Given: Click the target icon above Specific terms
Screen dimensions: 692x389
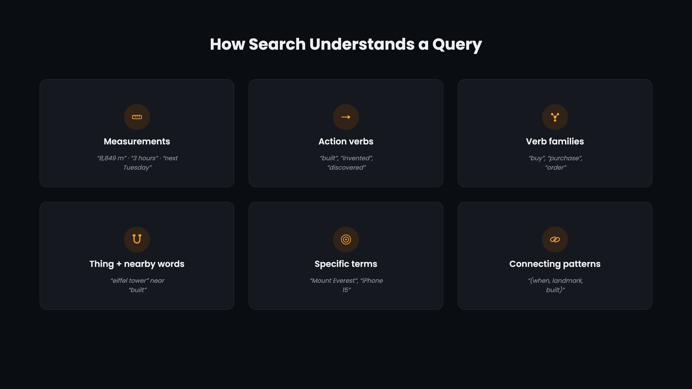Looking at the screenshot, I should point(346,239).
